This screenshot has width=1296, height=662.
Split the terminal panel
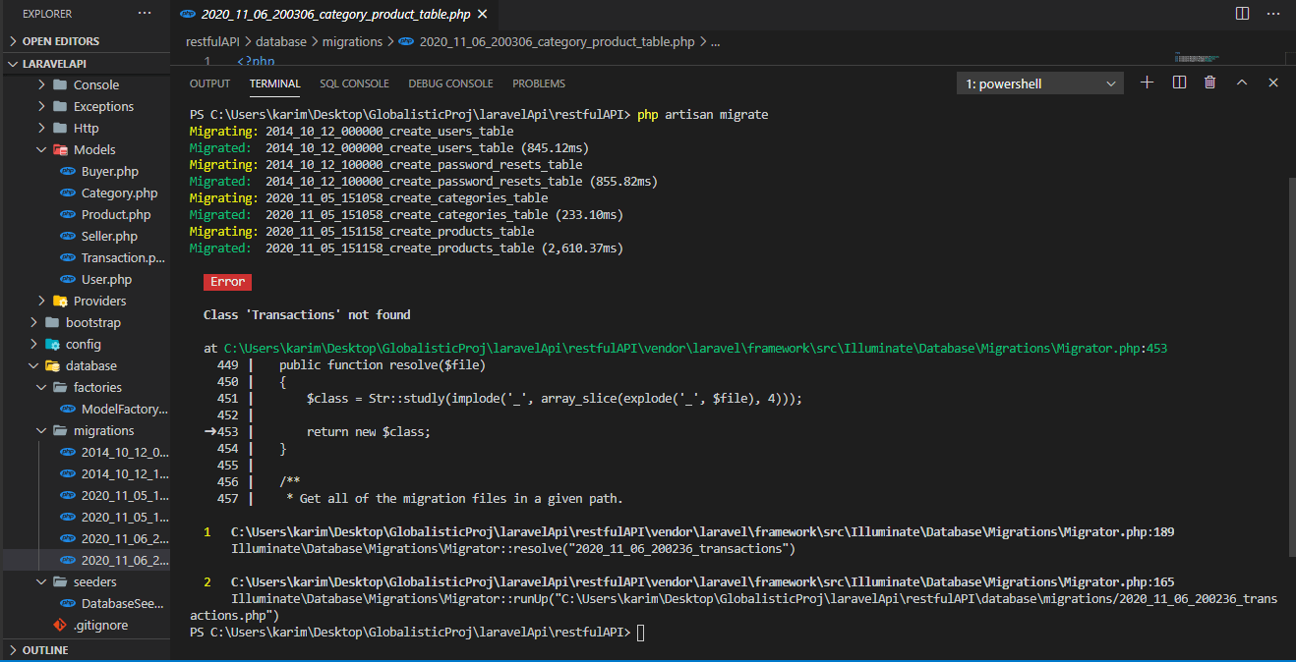pos(1179,83)
